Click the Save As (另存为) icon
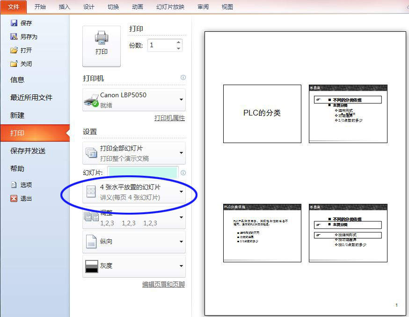 point(15,36)
